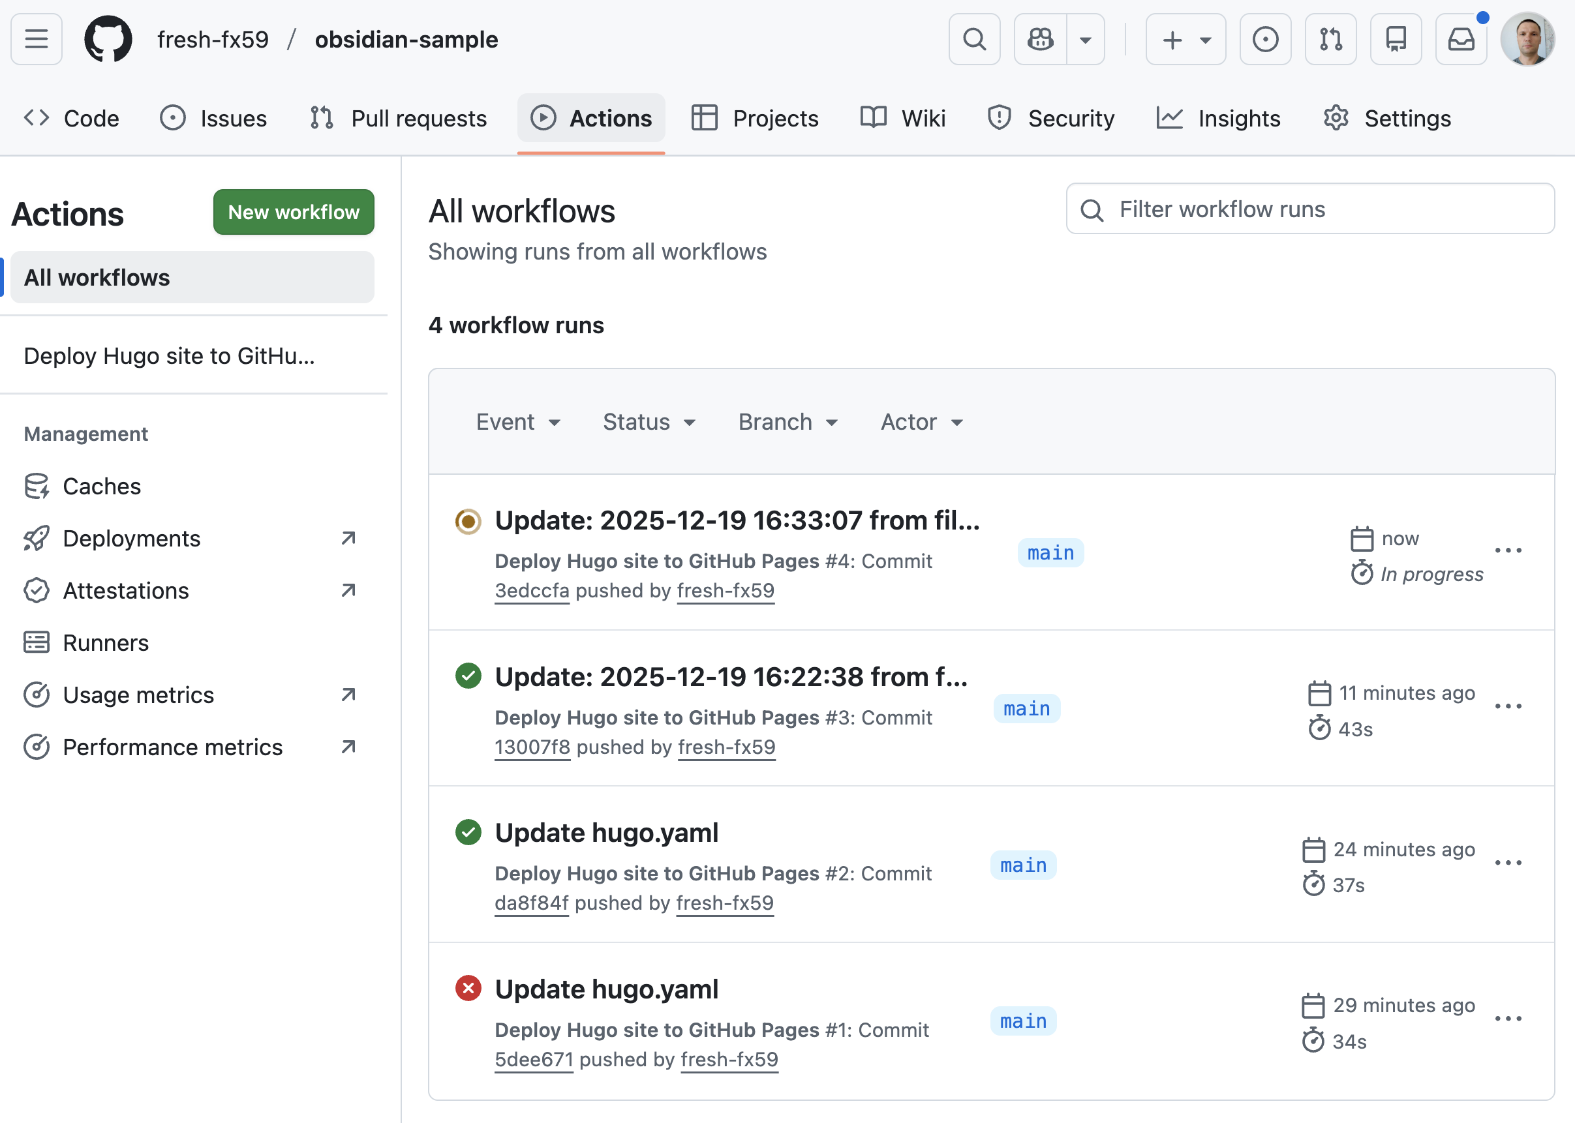Expand the Branch filter dropdown

pyautogui.click(x=787, y=422)
